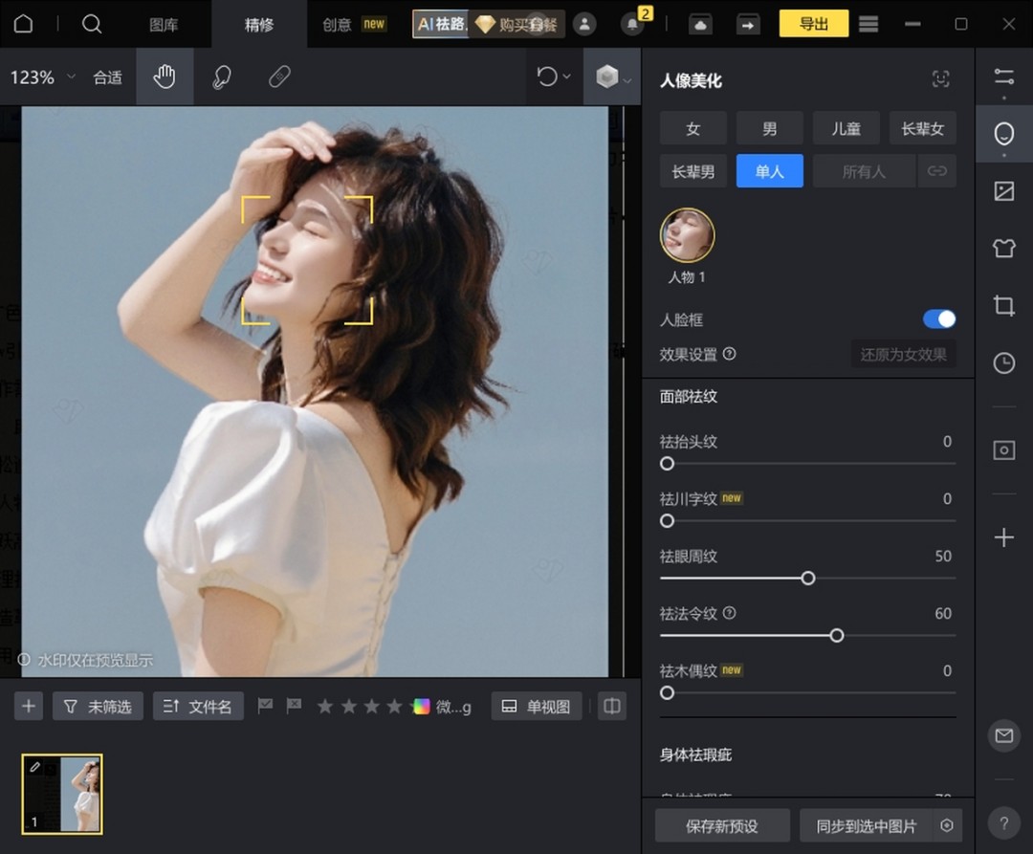This screenshot has height=854, width=1033.
Task: Click the adjustments sliders icon at sidebar top
Action: (x=1003, y=77)
